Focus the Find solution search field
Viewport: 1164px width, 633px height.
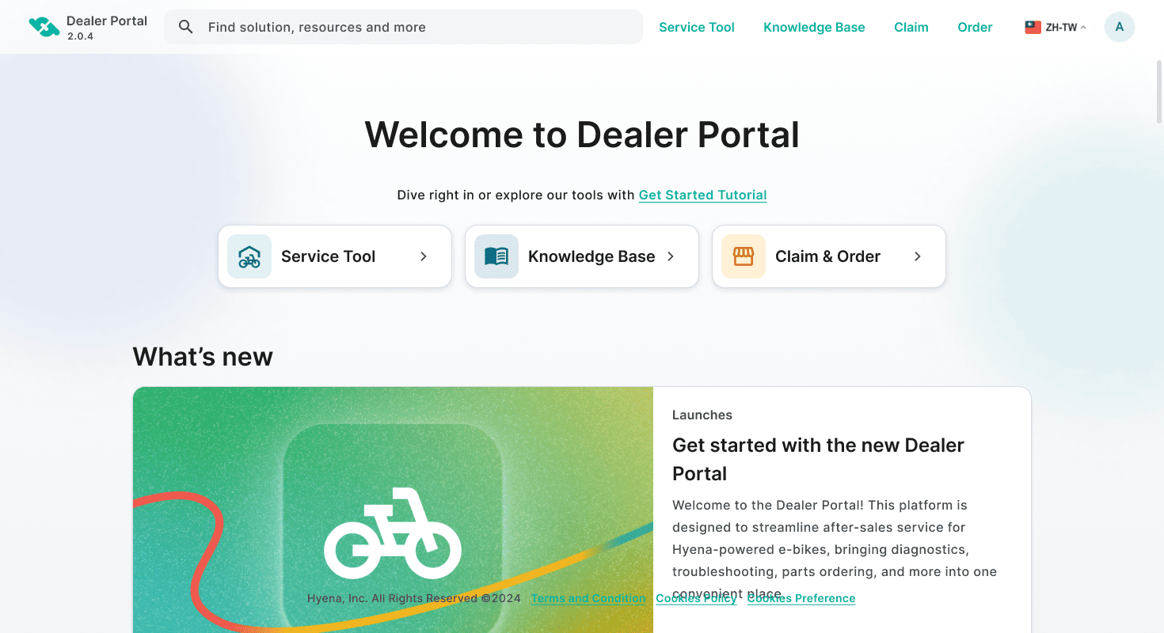click(x=403, y=27)
